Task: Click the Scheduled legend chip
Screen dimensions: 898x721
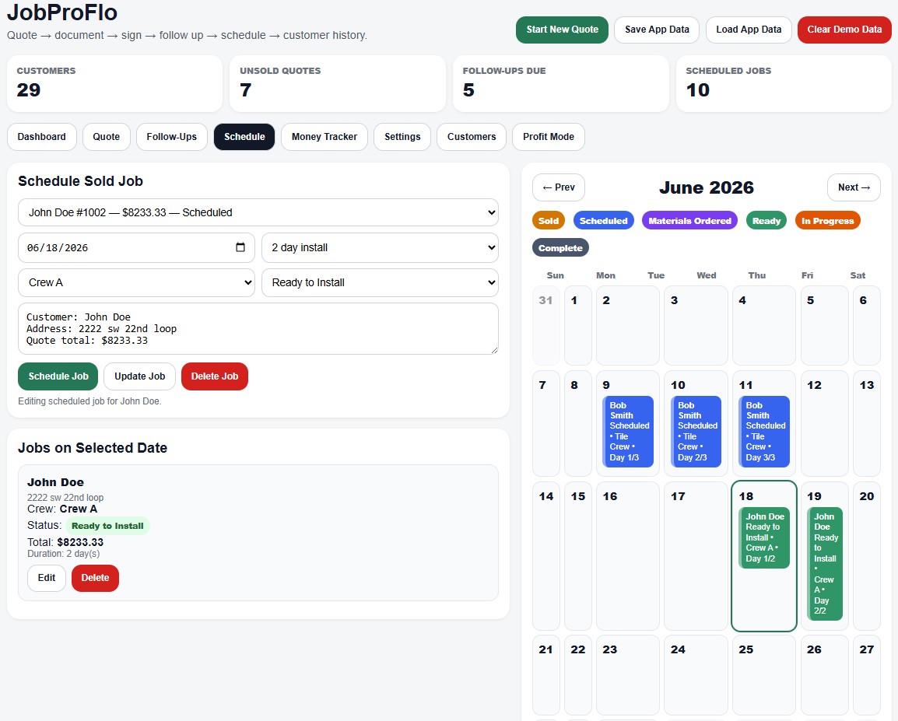Action: tap(604, 221)
